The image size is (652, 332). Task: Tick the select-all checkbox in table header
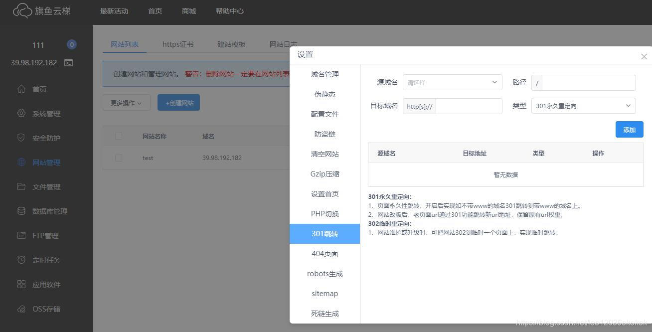point(118,136)
